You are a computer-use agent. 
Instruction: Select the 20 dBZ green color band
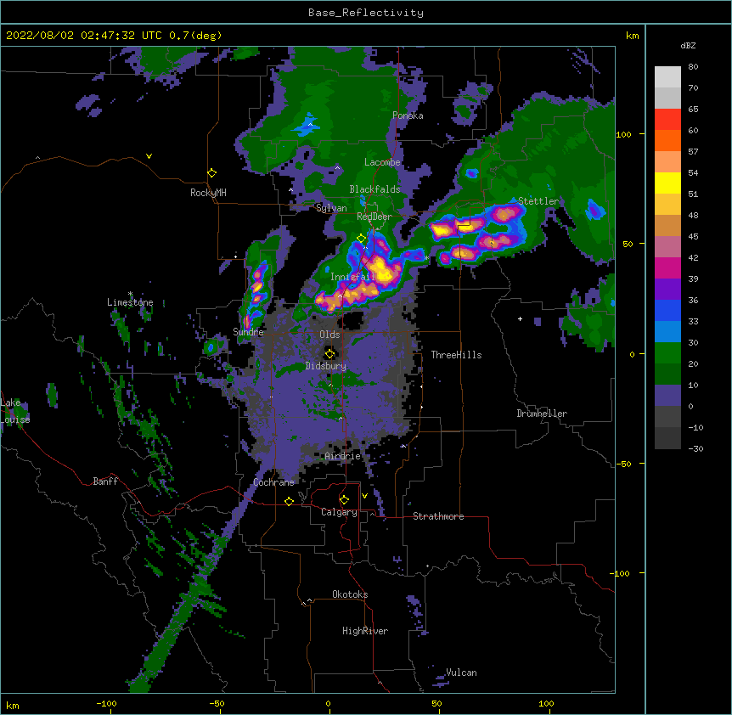[667, 374]
